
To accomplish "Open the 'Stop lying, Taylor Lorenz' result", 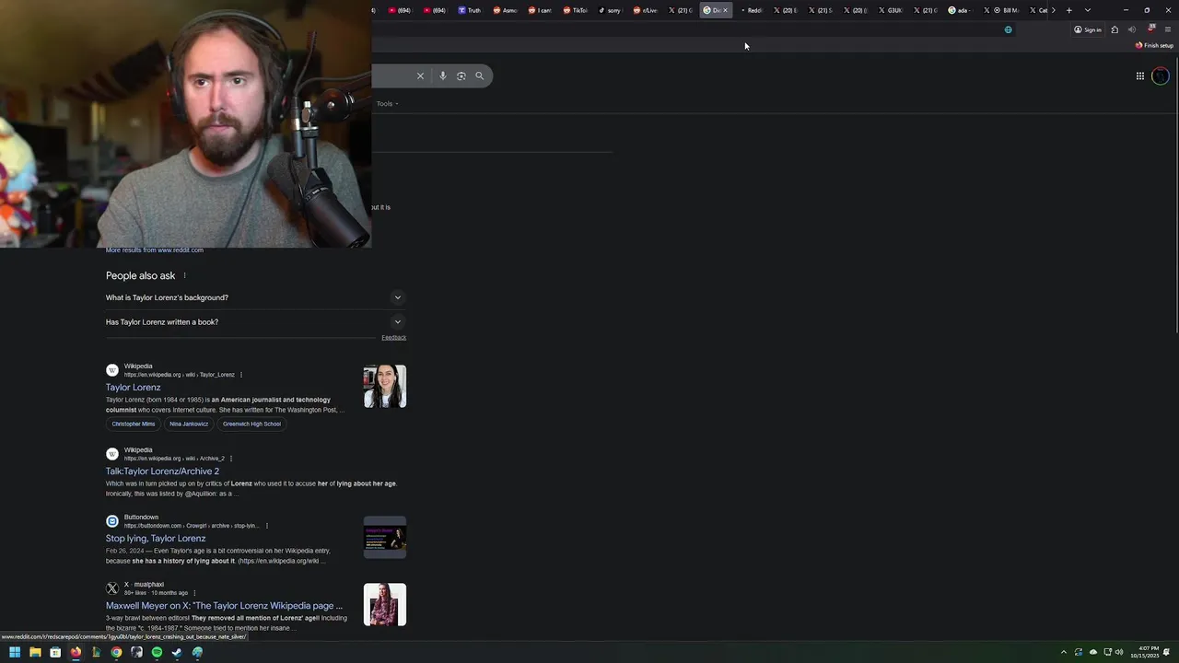I will coord(156,539).
